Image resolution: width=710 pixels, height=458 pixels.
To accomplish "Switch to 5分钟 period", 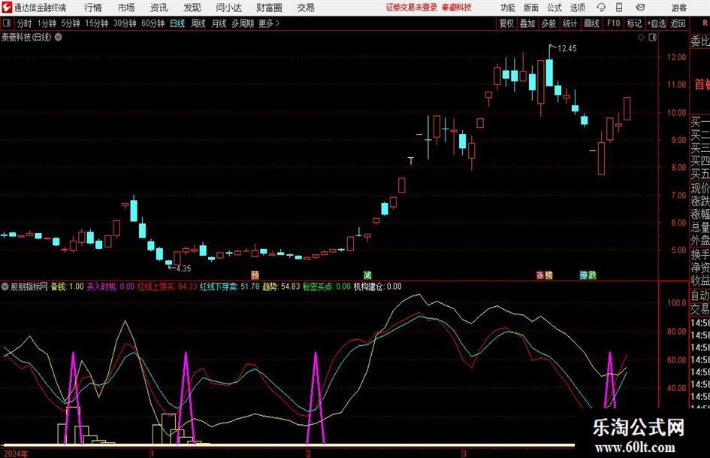I will tap(70, 23).
